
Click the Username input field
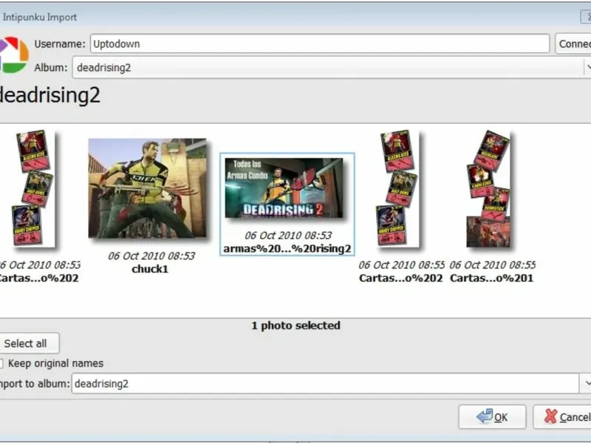point(320,44)
